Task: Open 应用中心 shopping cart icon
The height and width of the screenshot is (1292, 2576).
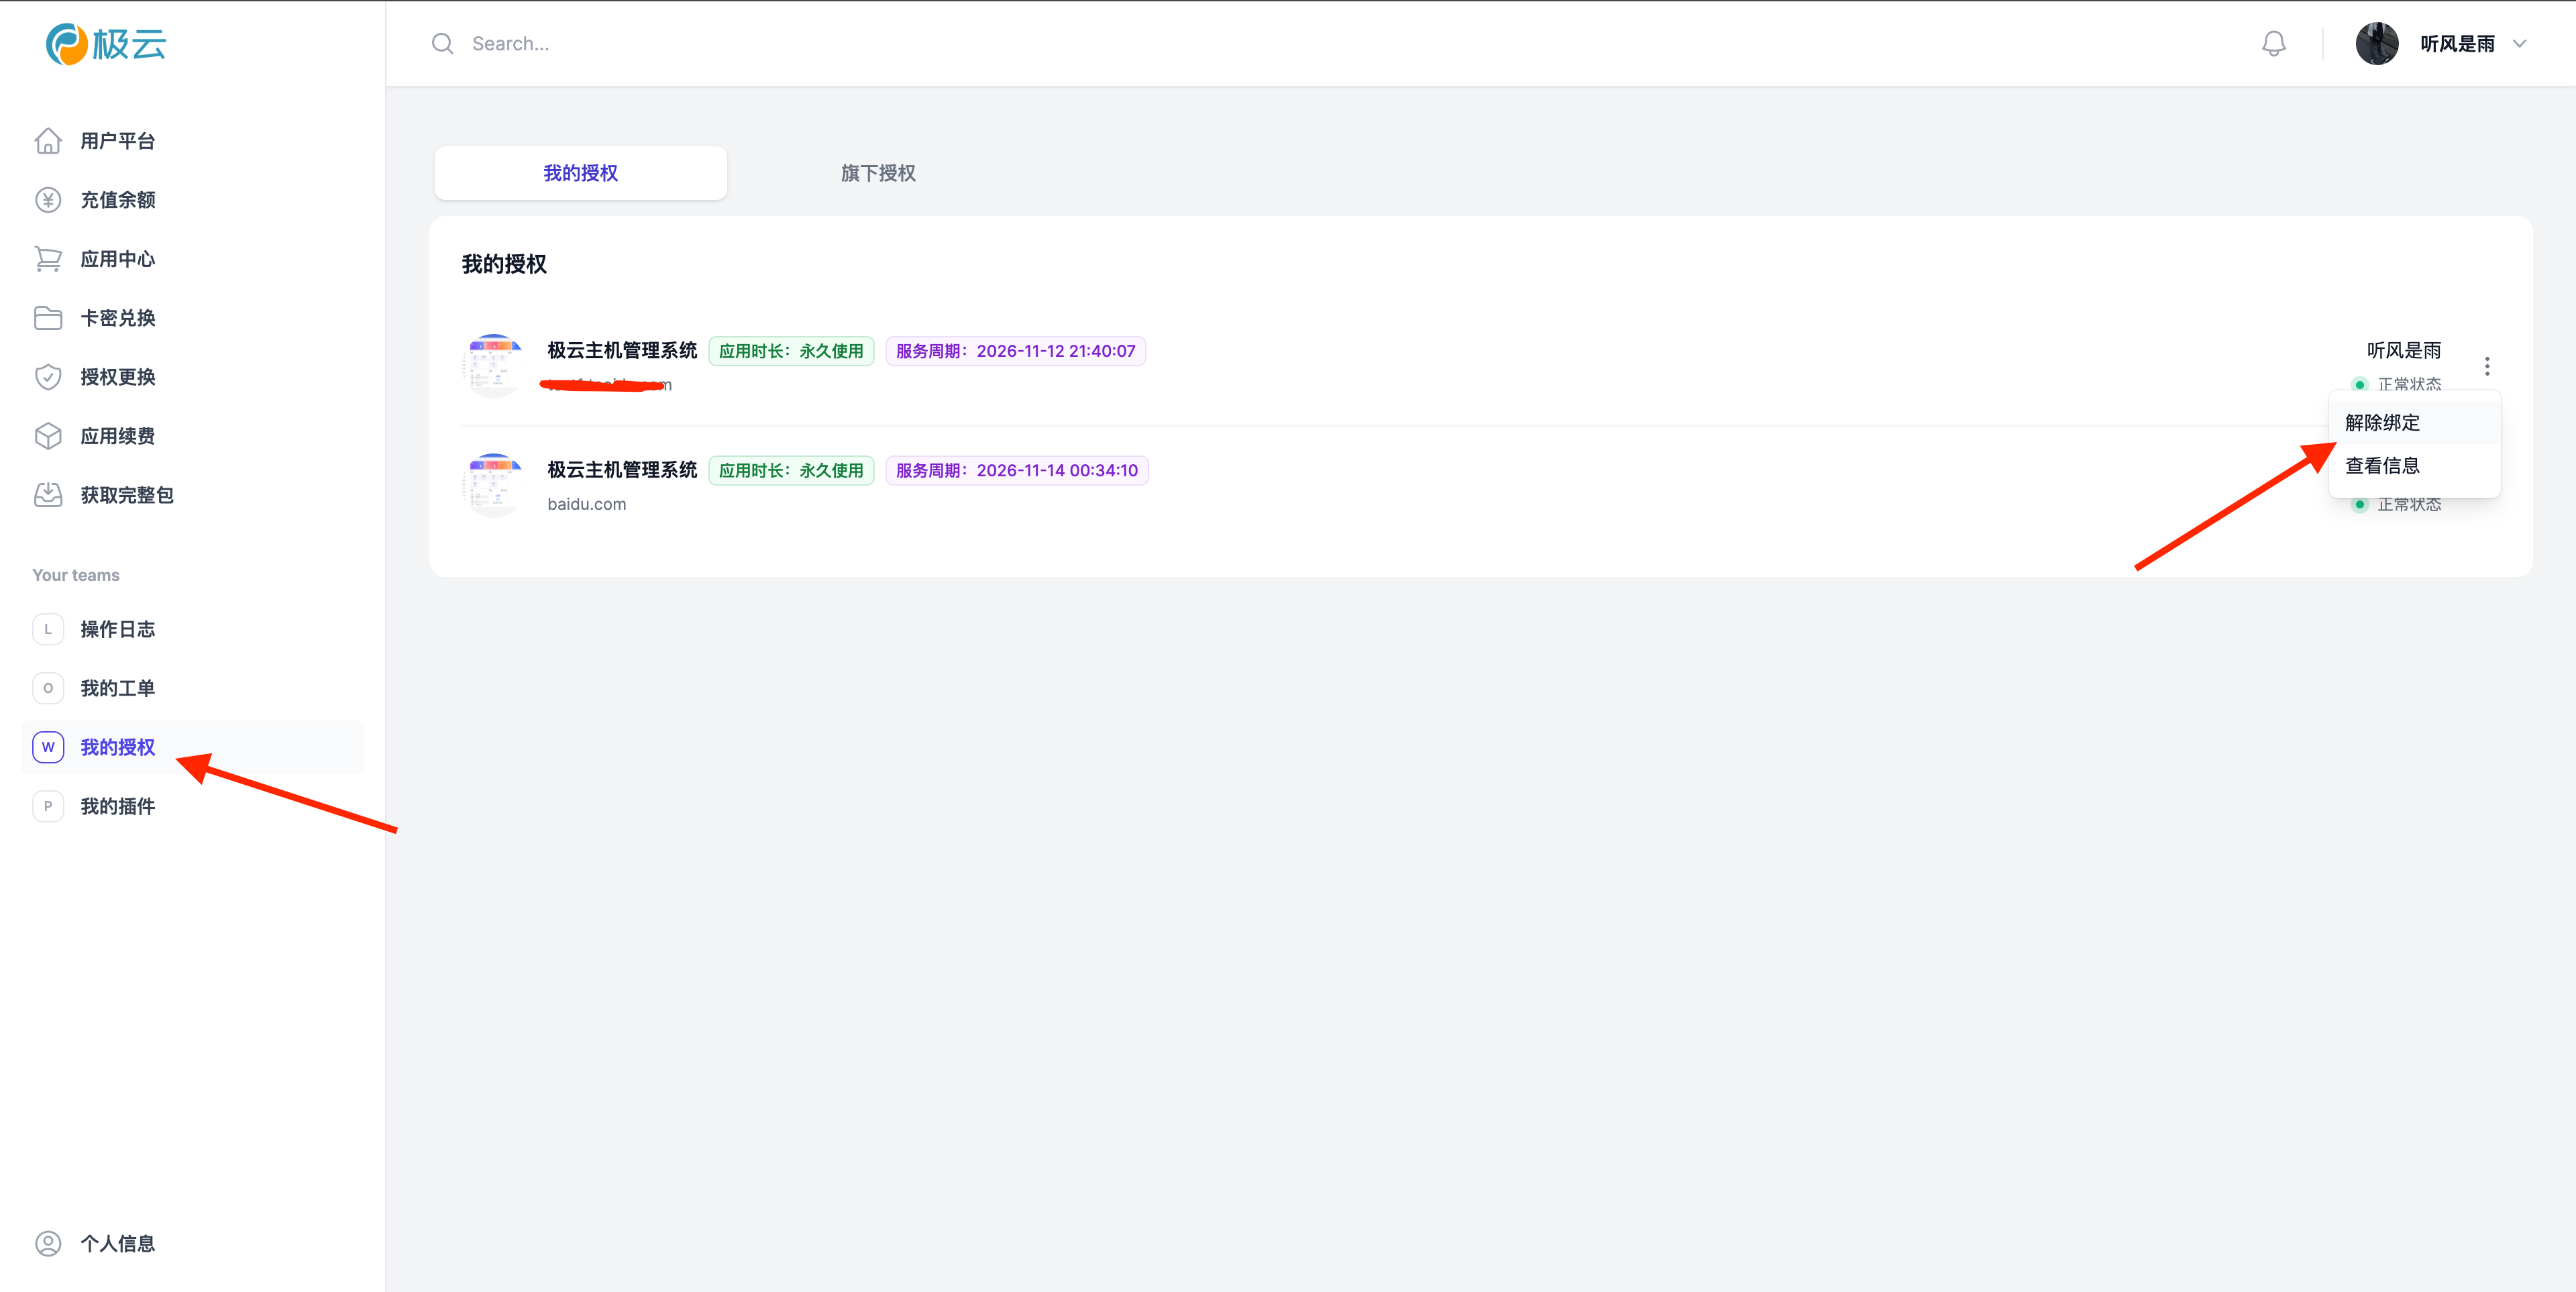Action: click(x=48, y=259)
